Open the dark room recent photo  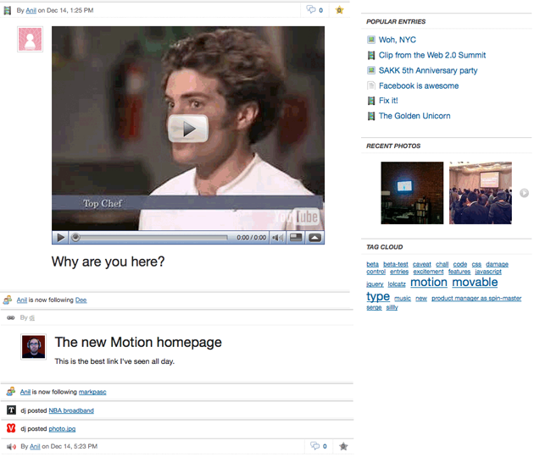coord(412,193)
